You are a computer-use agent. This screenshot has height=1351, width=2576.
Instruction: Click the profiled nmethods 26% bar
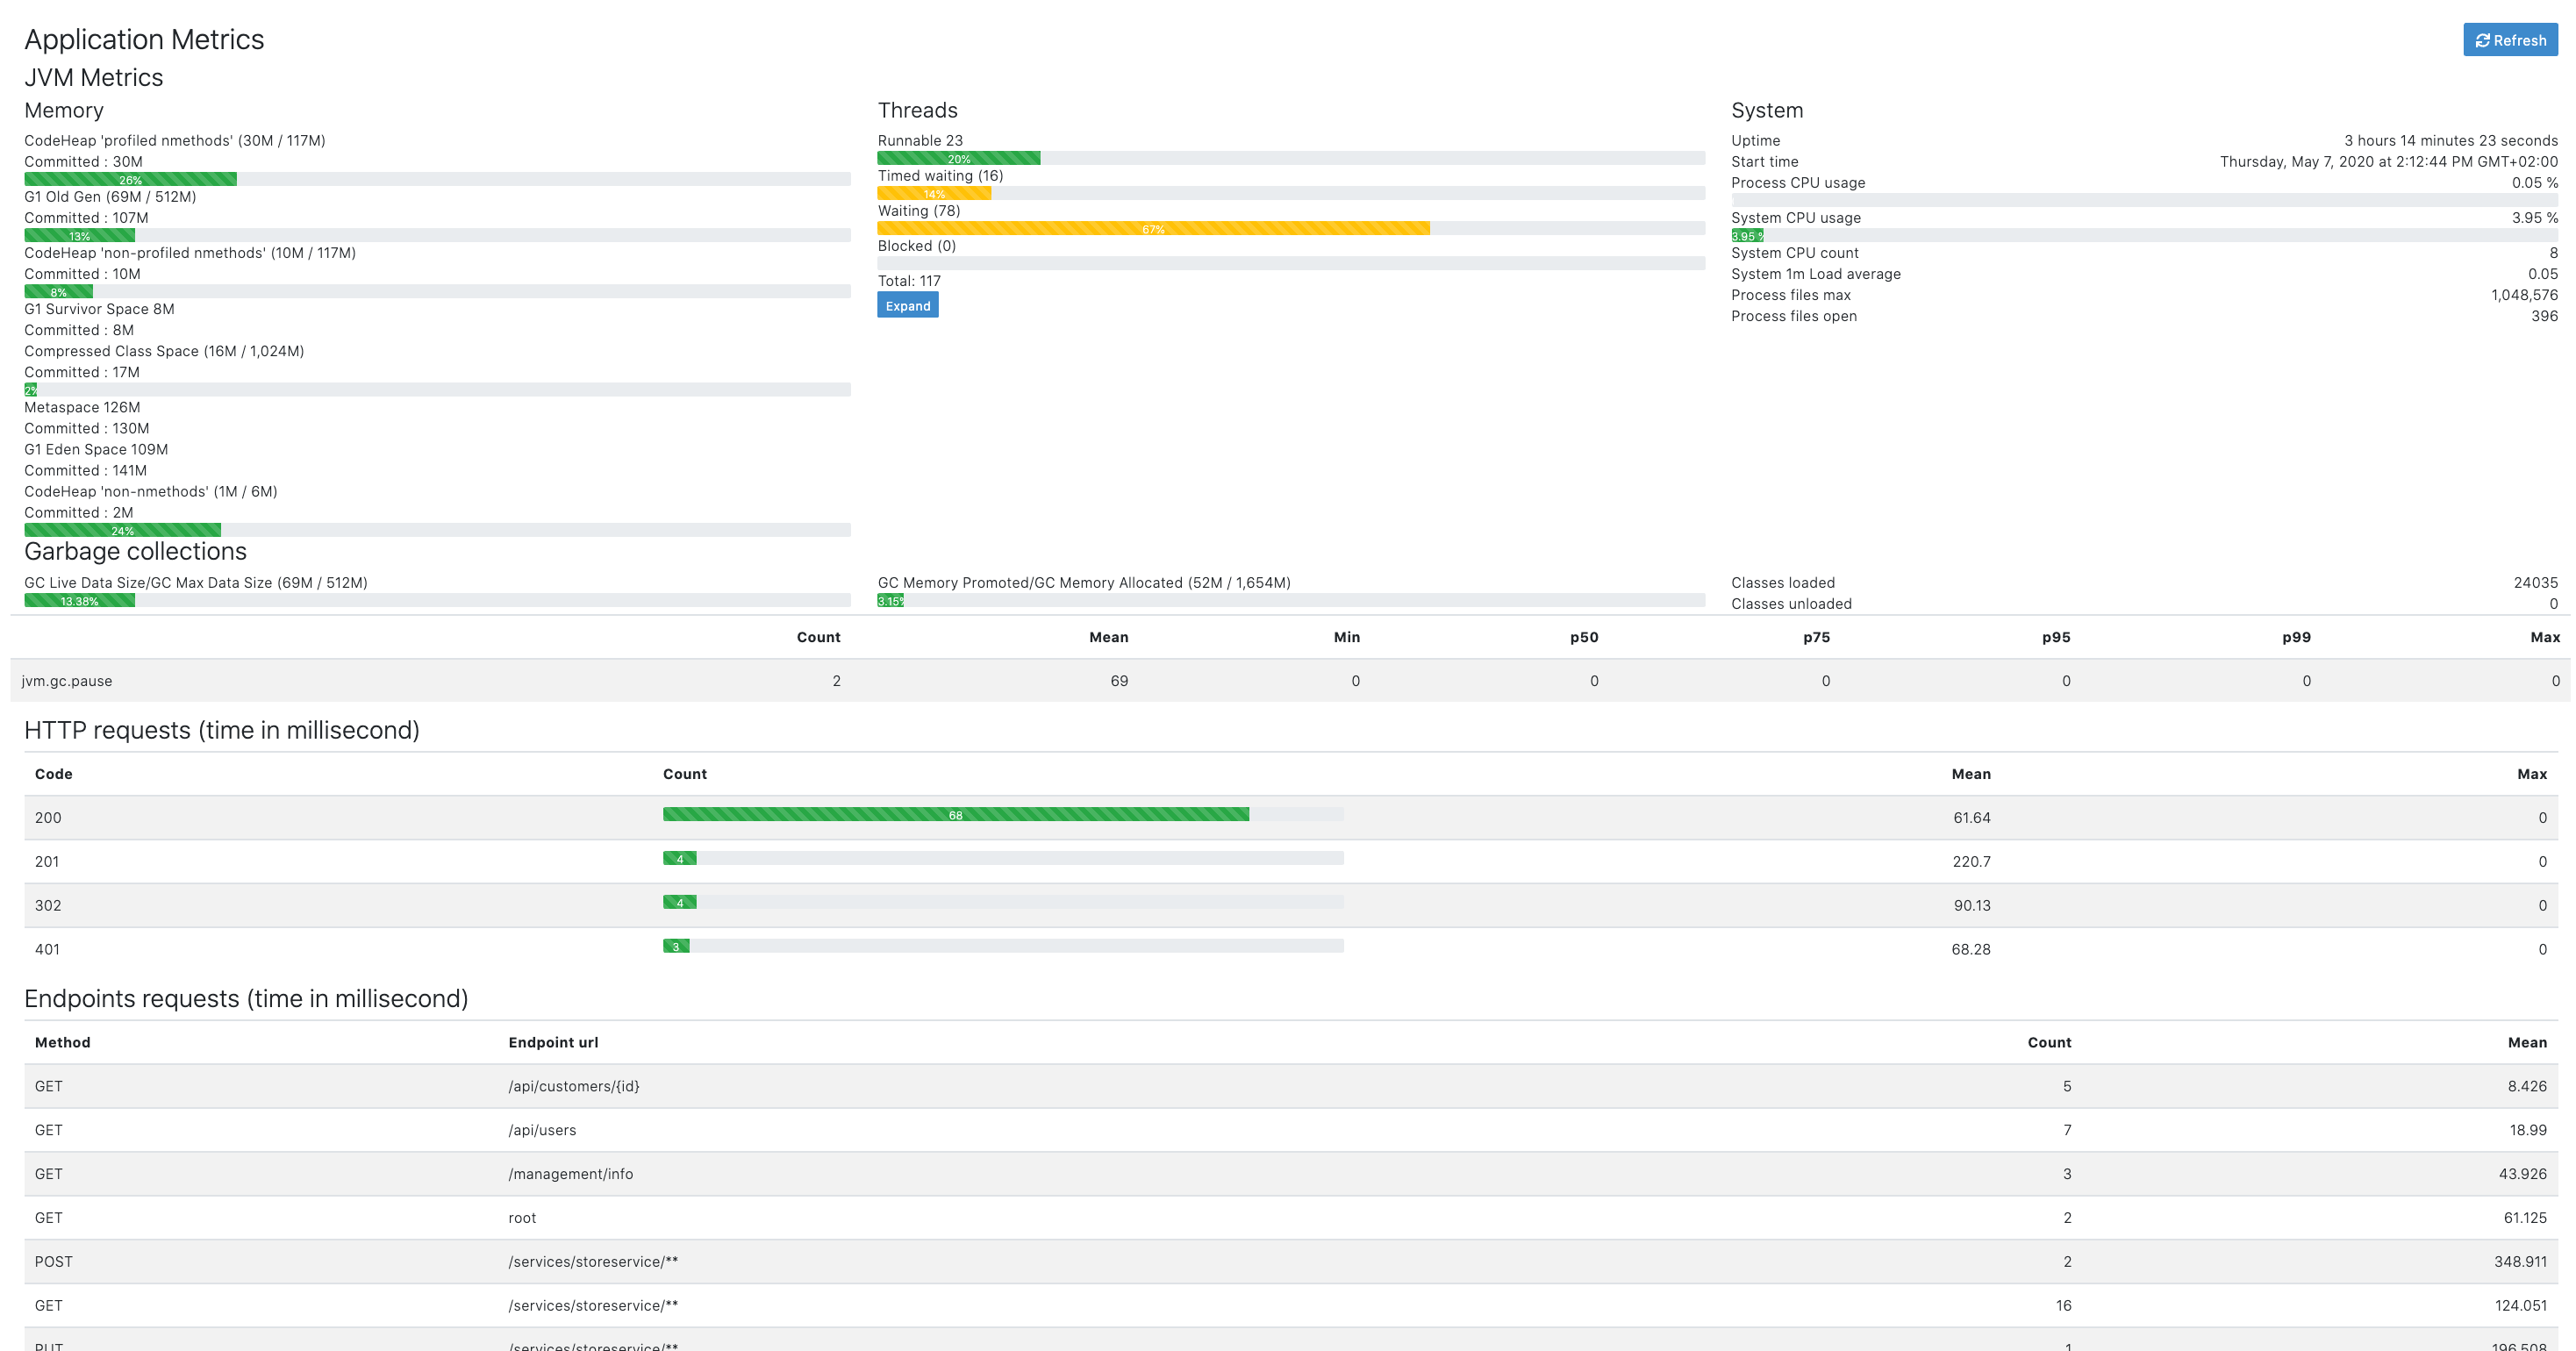130,180
